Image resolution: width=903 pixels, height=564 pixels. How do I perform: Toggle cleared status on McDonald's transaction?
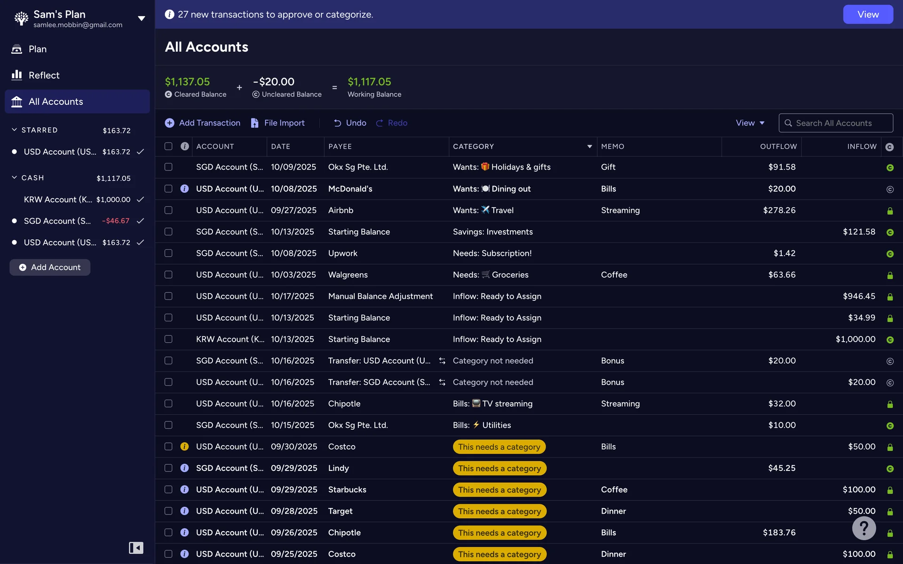[889, 189]
